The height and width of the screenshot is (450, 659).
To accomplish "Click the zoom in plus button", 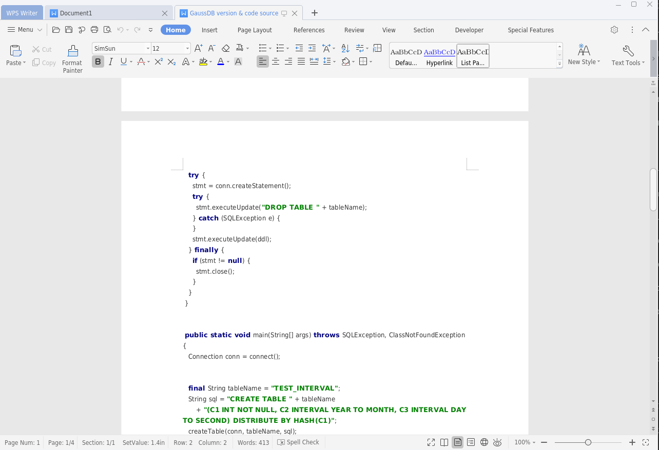I will 632,442.
